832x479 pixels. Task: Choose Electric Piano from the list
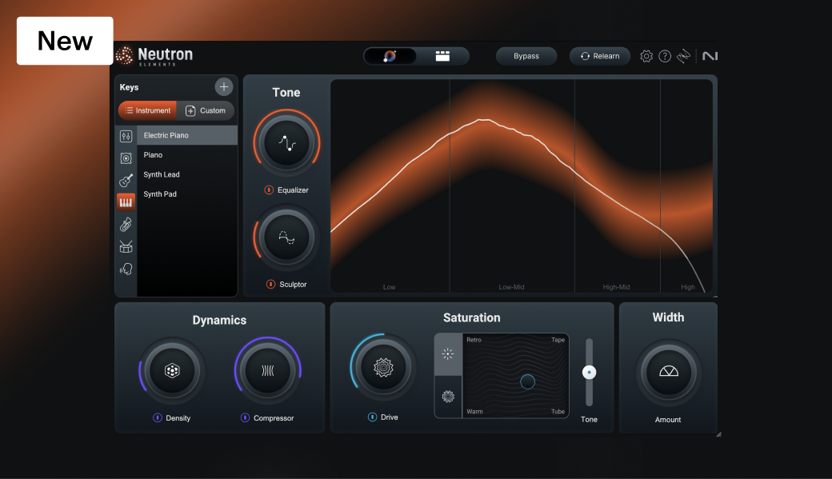click(x=186, y=135)
